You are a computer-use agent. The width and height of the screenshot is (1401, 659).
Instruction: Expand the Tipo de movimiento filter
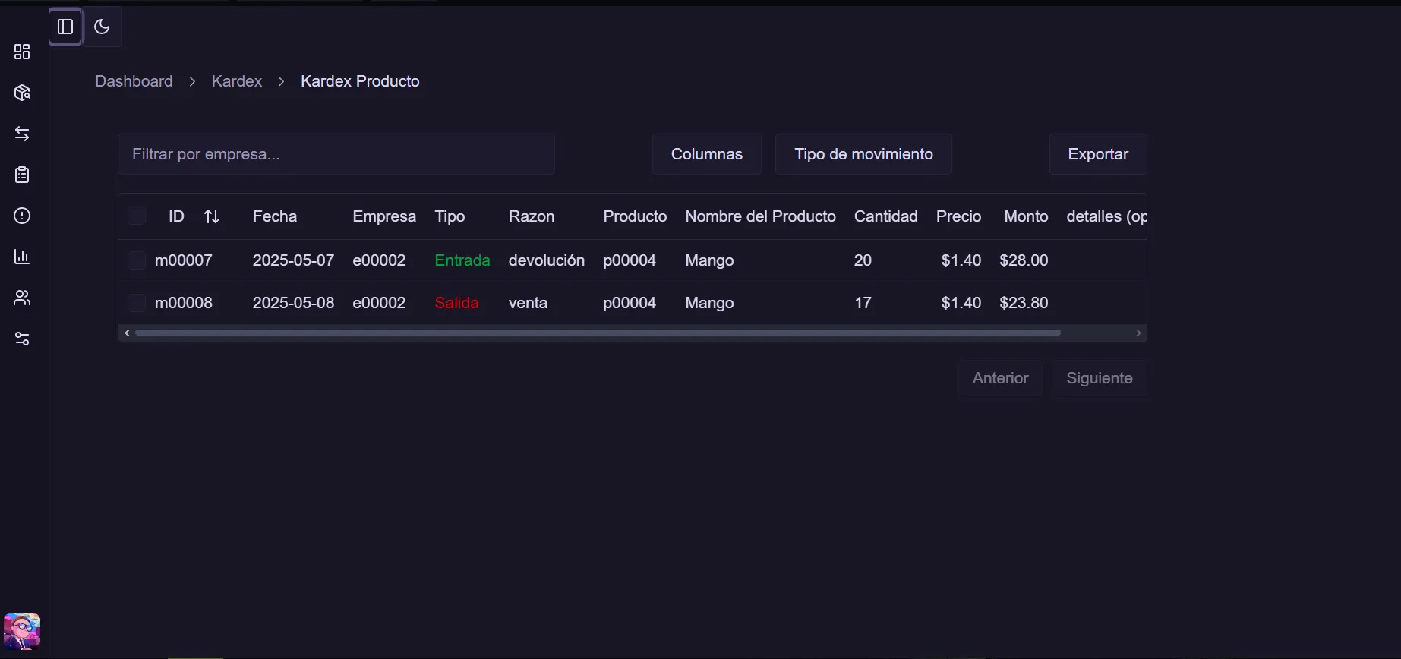pyautogui.click(x=863, y=154)
